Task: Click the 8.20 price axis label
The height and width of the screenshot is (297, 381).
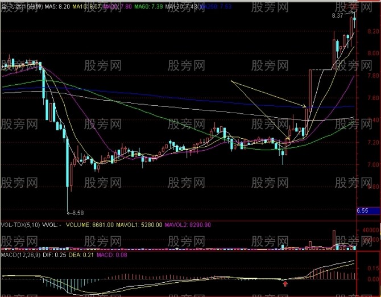Action: 373,31
